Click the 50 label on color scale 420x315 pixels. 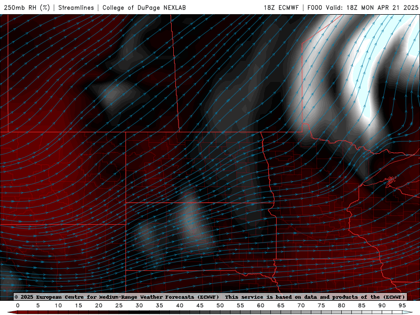pos(220,306)
